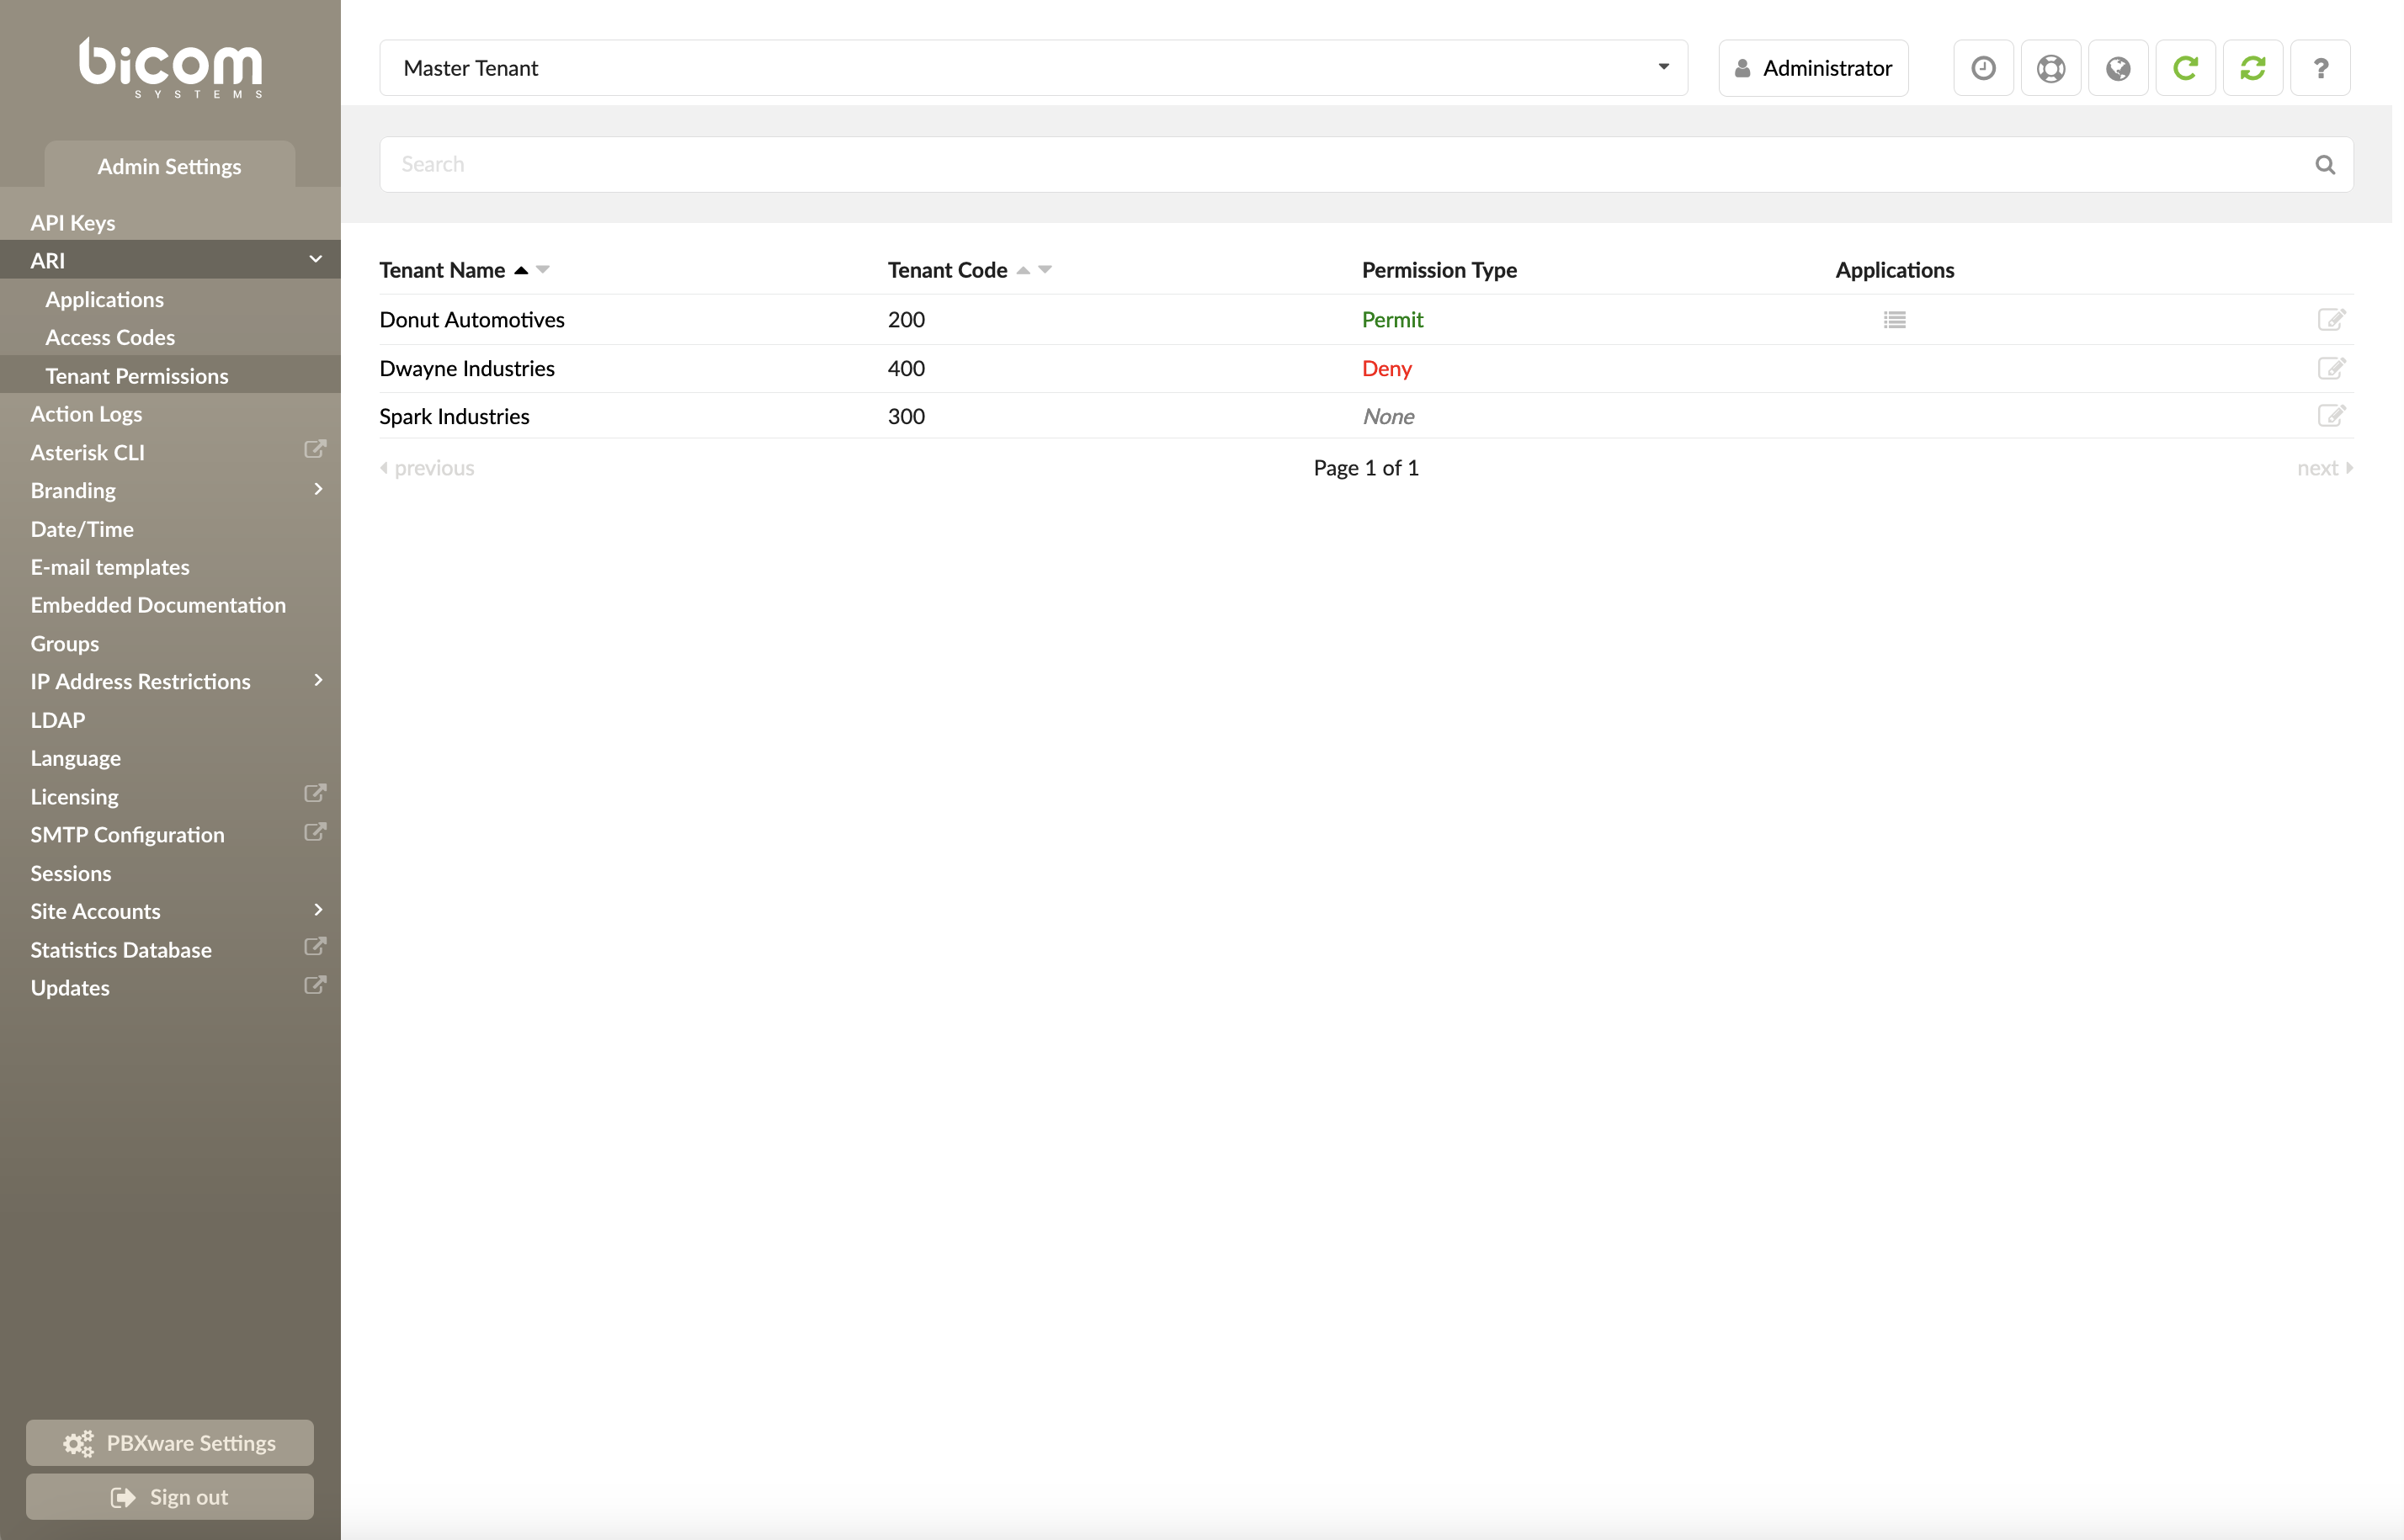Viewport: 2404px width, 1540px height.
Task: Select Applications under ARI section
Action: pos(105,298)
